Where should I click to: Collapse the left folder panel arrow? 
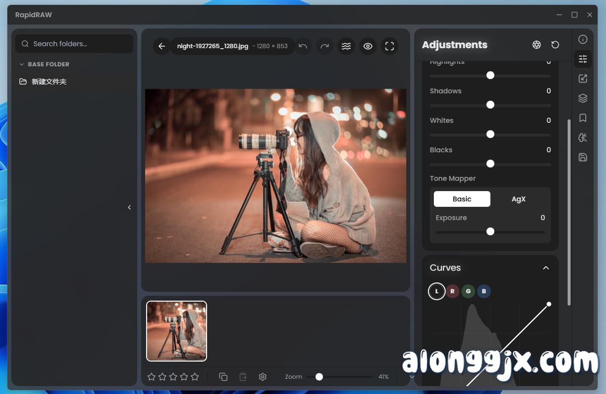pyautogui.click(x=129, y=207)
